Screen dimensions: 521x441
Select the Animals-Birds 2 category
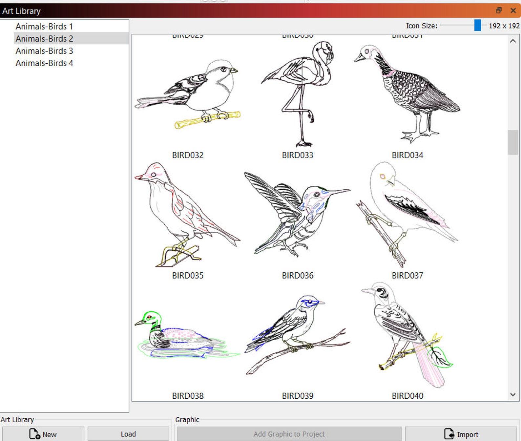click(71, 38)
